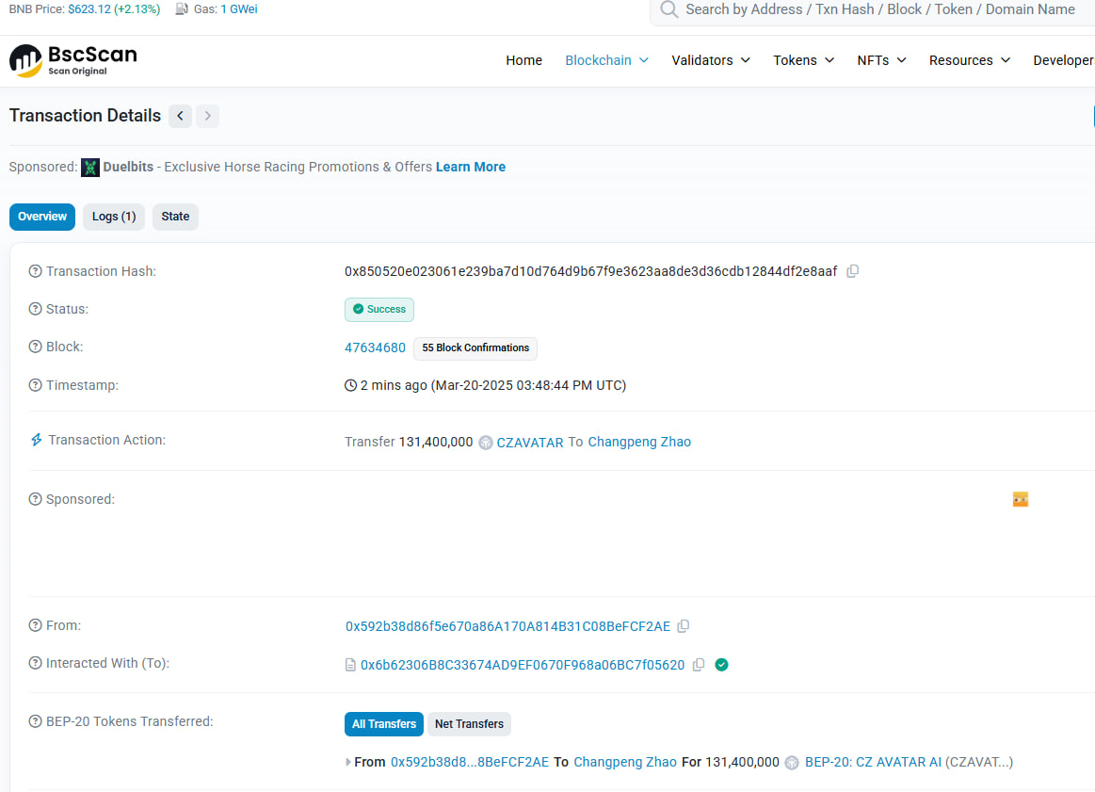This screenshot has width=1095, height=792.
Task: Click the Success status badge
Action: point(379,310)
